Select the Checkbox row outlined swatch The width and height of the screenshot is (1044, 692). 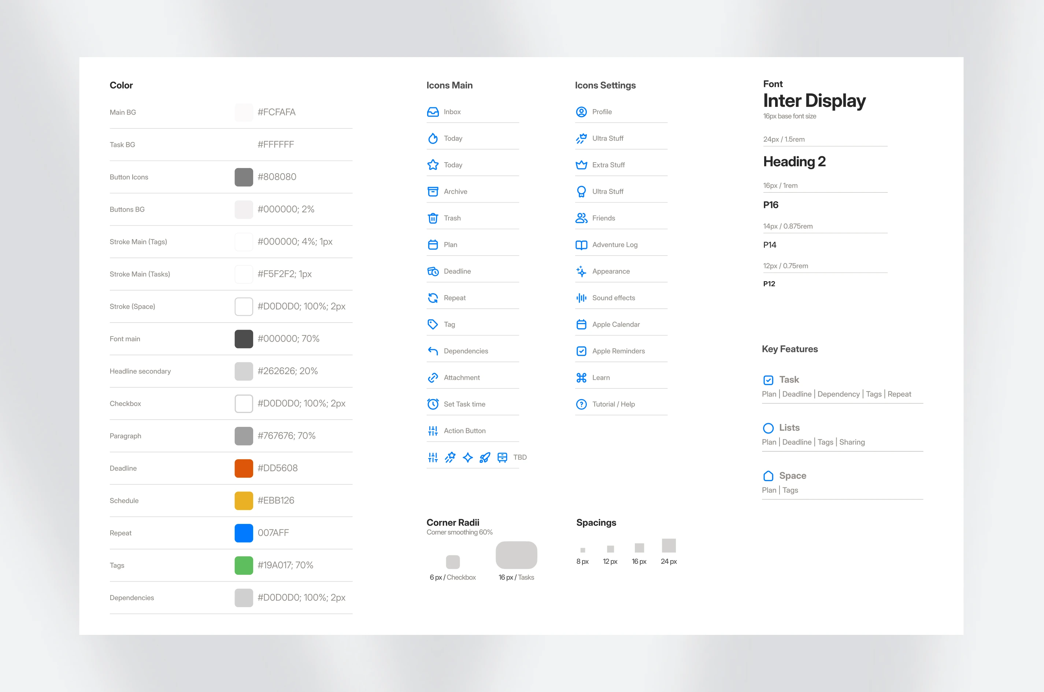coord(244,403)
